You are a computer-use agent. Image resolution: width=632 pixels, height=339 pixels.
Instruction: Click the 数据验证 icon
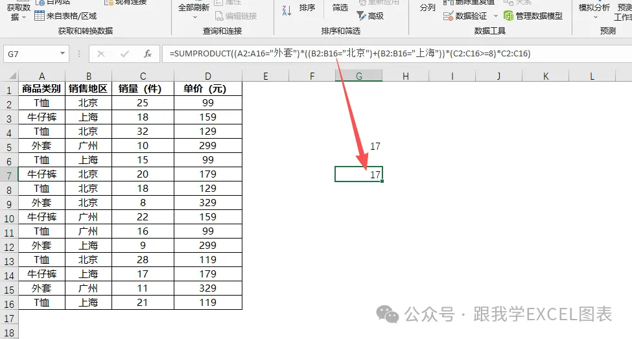point(448,16)
